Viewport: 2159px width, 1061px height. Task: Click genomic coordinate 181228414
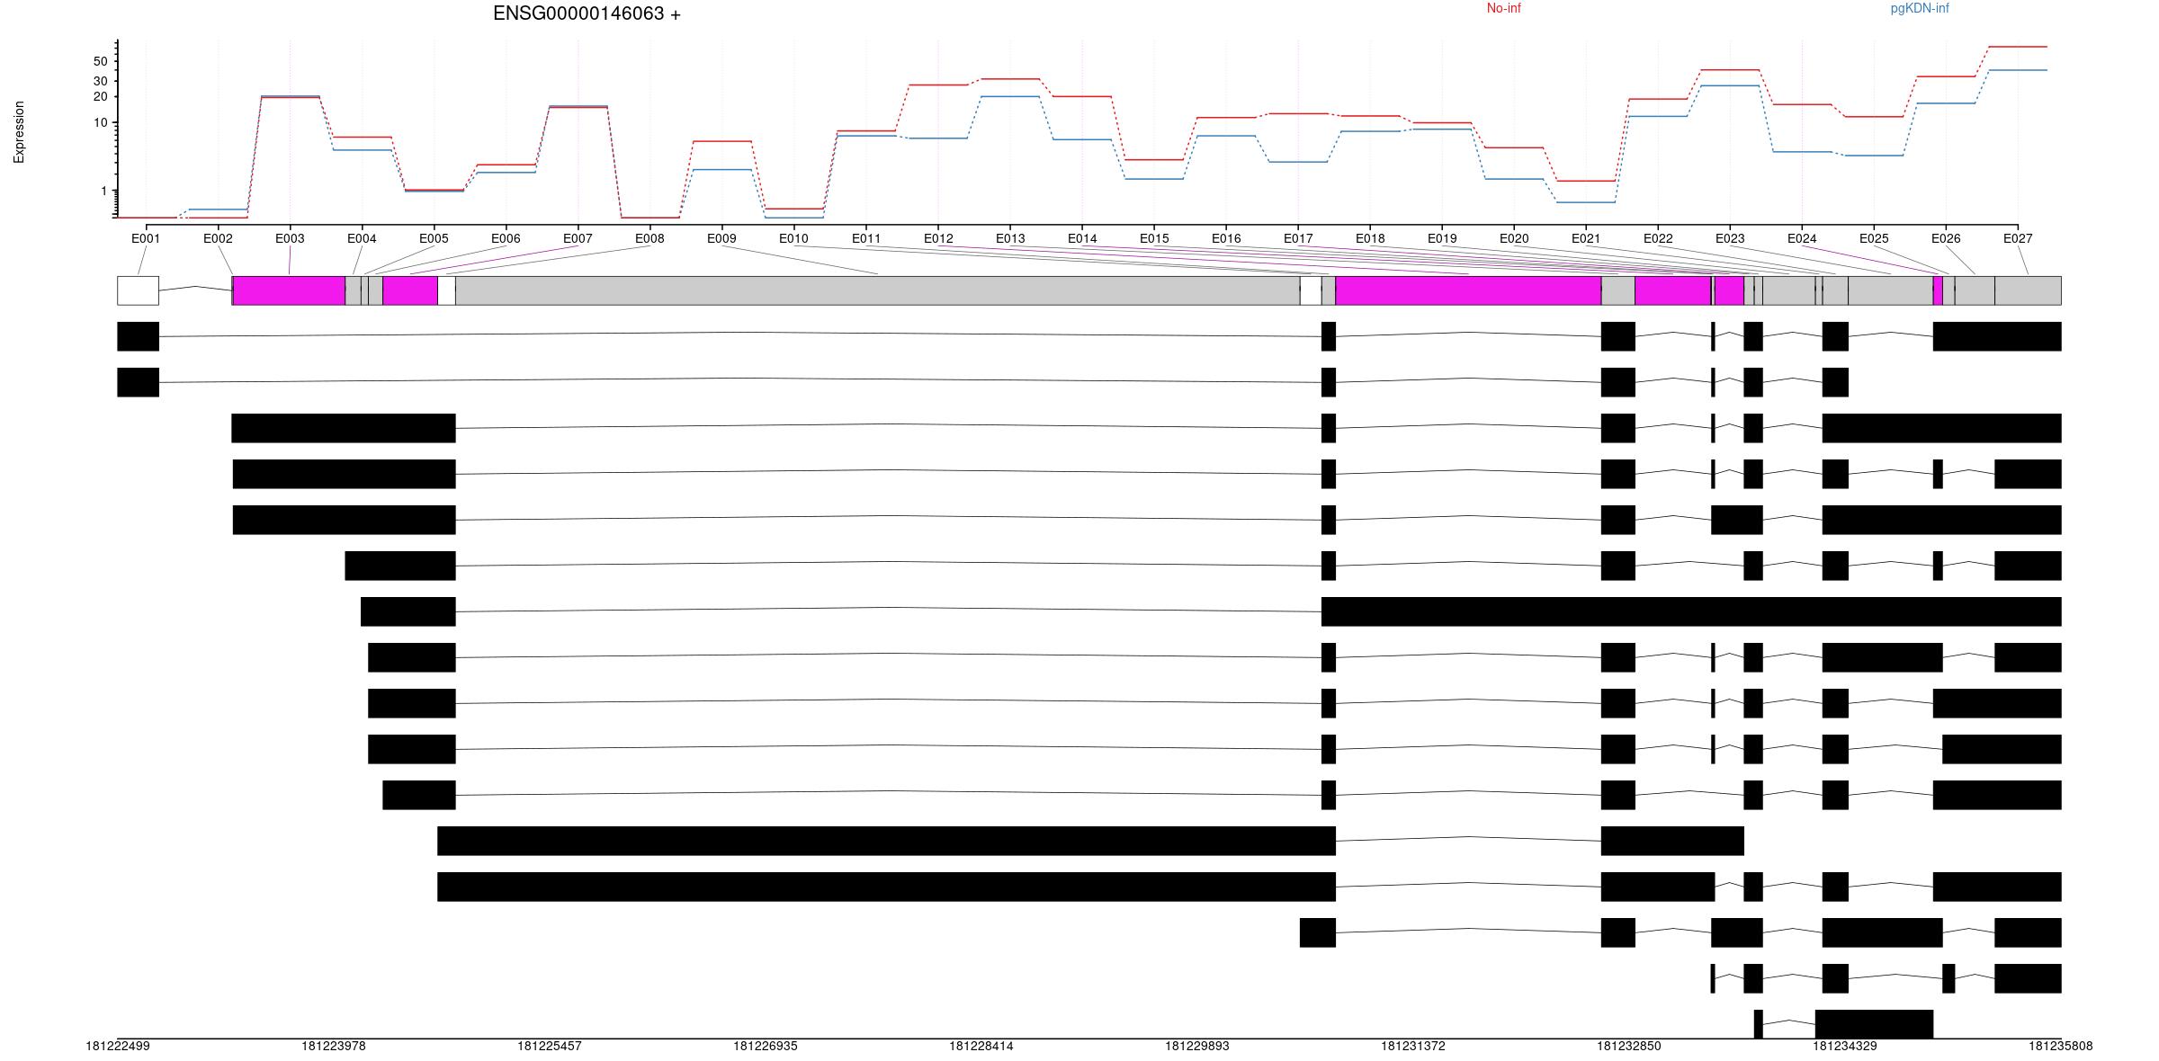(x=981, y=1047)
